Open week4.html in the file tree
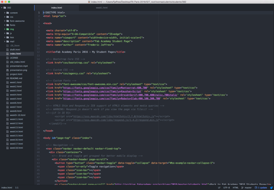This screenshot has height=190, width=274. [x=16, y=95]
